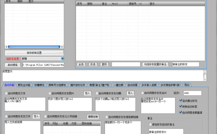Click the 全选 button under the friend list
217x134 pixels.
81,64
